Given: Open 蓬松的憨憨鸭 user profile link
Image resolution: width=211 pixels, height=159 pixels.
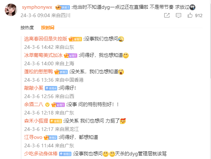Looking at the screenshot, I should coord(39,71).
